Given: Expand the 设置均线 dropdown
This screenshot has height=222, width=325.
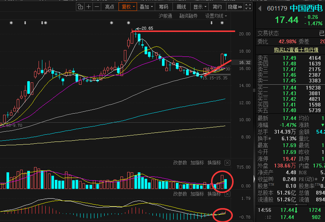Looking at the screenshot, I should point(216,16).
